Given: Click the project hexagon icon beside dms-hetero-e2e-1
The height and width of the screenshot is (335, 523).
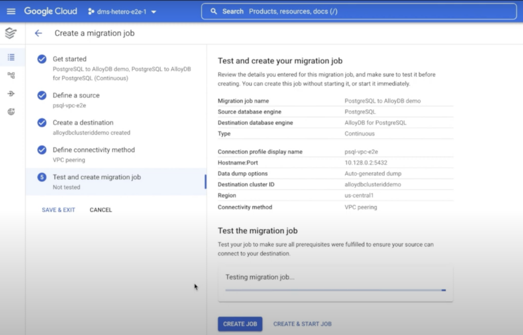Looking at the screenshot, I should 91,12.
